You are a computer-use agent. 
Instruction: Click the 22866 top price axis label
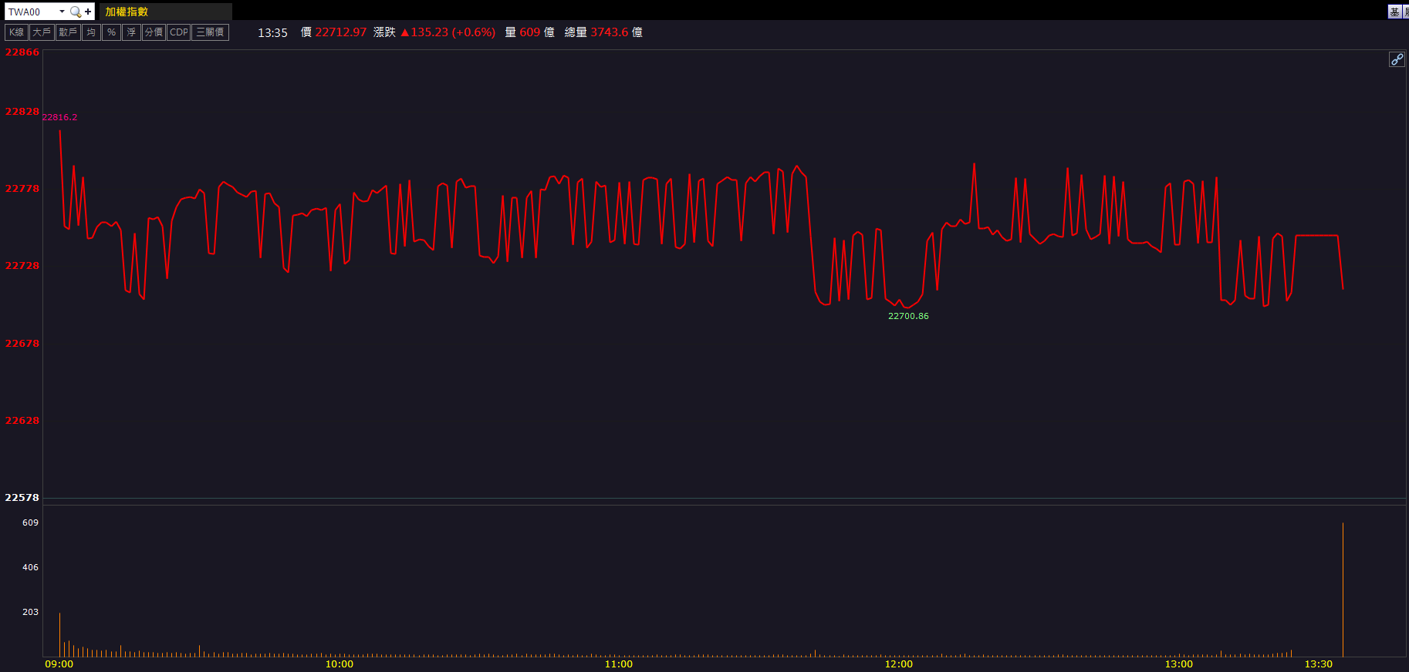(22, 52)
